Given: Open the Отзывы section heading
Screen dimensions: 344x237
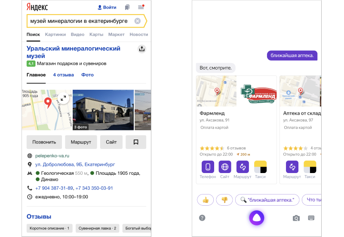Looking at the screenshot, I should coord(39,217).
